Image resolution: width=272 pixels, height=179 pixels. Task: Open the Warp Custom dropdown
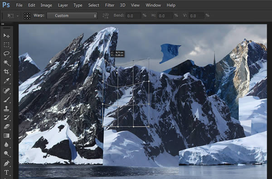tap(72, 15)
